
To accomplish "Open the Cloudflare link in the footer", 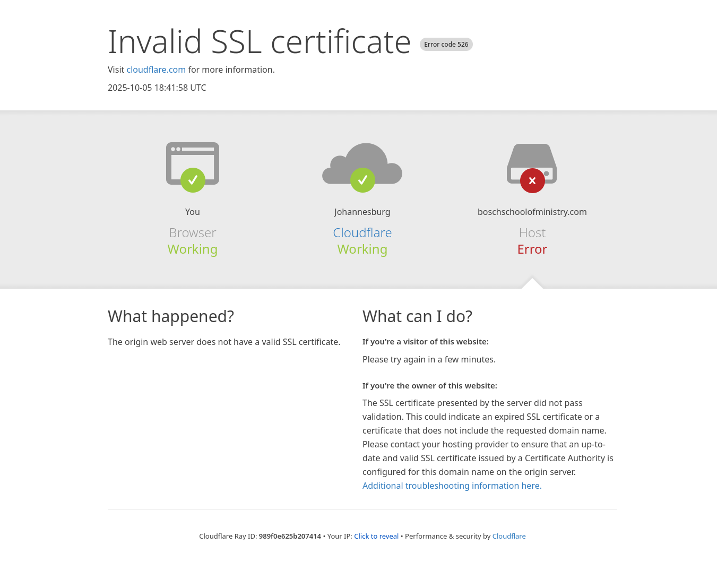I will (508, 536).
